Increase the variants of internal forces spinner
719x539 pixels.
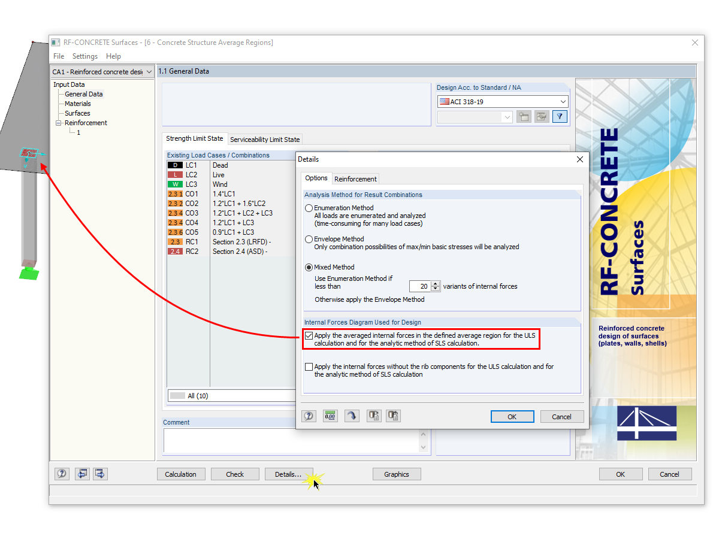[436, 283]
